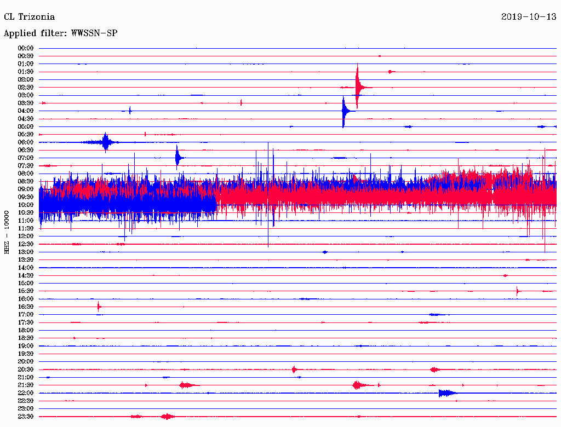
Task: Click the 16:30 time label
Action: point(26,307)
